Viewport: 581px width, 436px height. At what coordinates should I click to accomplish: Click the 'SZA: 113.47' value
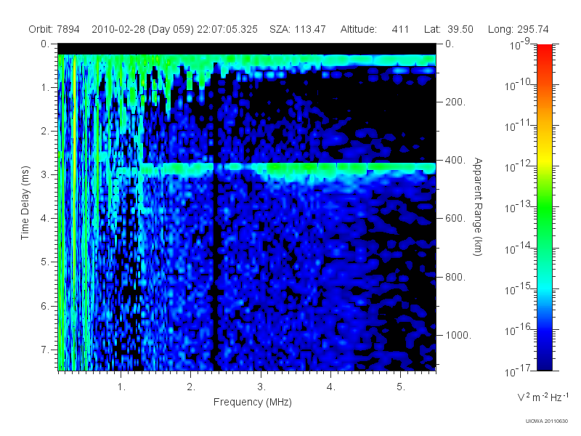point(298,29)
